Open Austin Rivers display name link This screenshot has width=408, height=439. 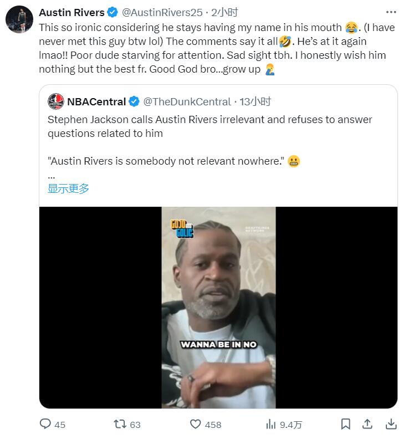72,13
